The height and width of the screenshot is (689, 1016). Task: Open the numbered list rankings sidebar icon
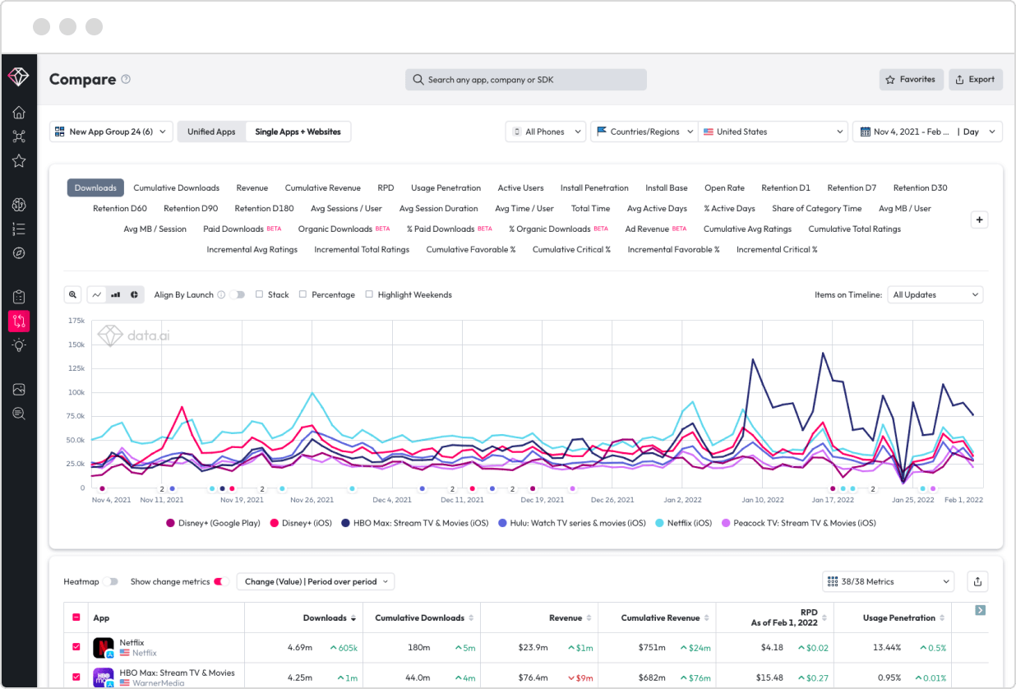click(19, 229)
